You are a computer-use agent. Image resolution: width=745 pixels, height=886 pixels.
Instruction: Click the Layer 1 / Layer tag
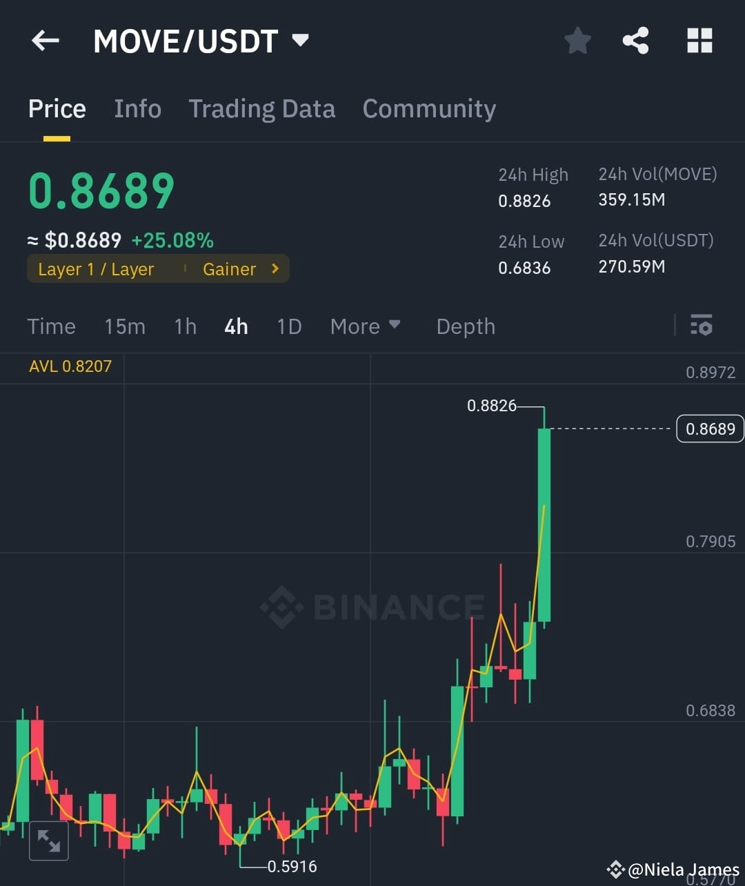[96, 269]
